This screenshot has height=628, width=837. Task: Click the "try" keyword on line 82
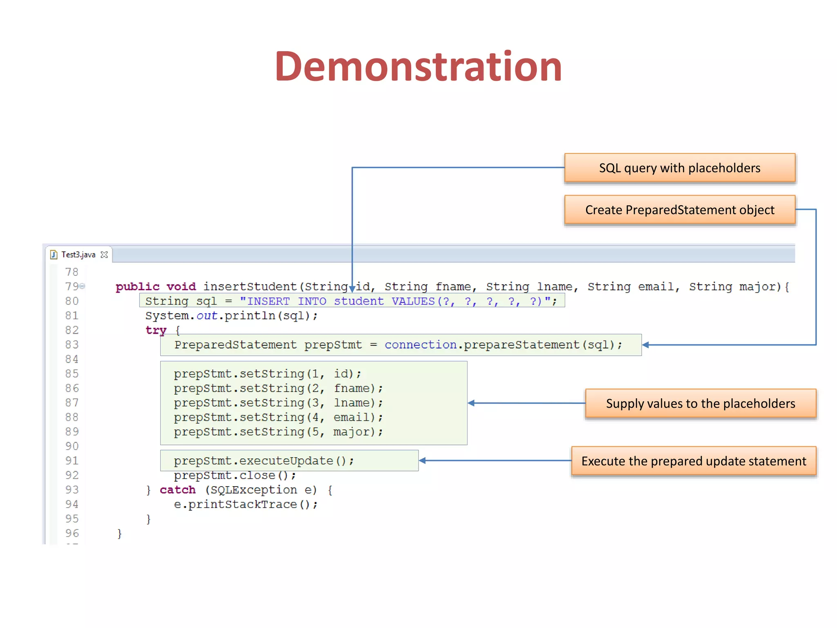tap(156, 330)
